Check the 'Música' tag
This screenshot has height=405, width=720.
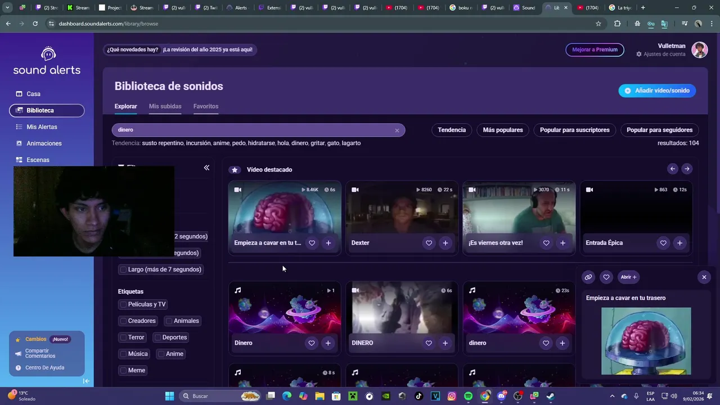click(123, 354)
